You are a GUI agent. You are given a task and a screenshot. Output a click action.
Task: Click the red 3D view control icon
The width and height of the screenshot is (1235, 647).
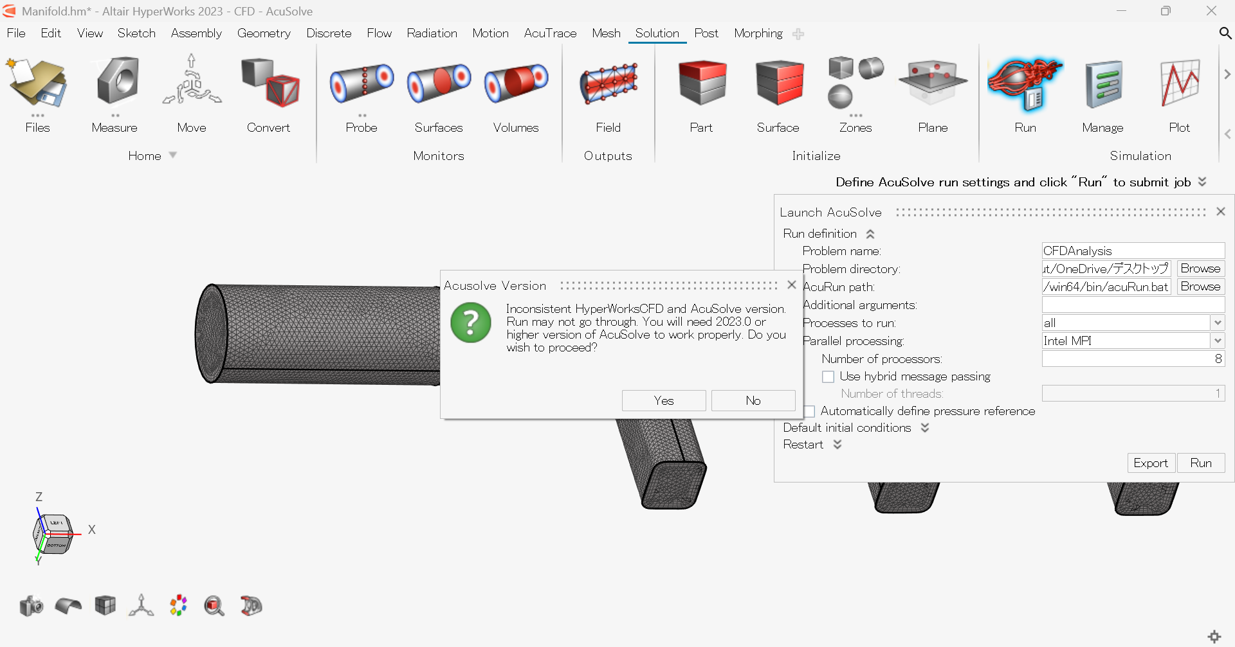tap(251, 606)
